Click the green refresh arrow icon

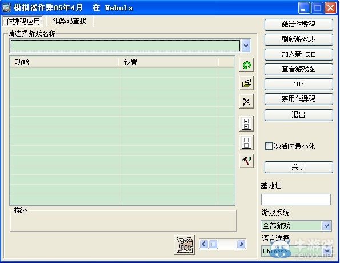point(246,65)
